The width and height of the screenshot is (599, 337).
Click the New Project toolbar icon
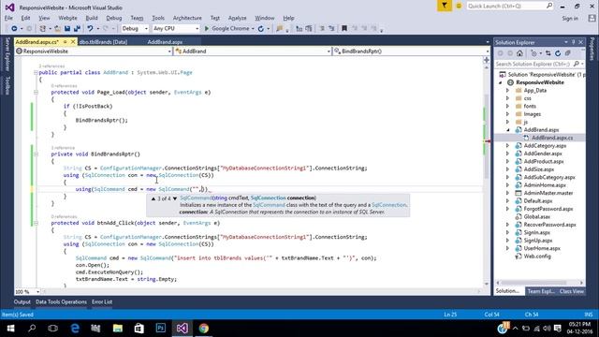pyautogui.click(x=43, y=29)
